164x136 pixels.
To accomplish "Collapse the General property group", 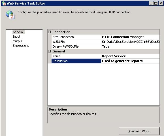I will pyautogui.click(x=49, y=51).
